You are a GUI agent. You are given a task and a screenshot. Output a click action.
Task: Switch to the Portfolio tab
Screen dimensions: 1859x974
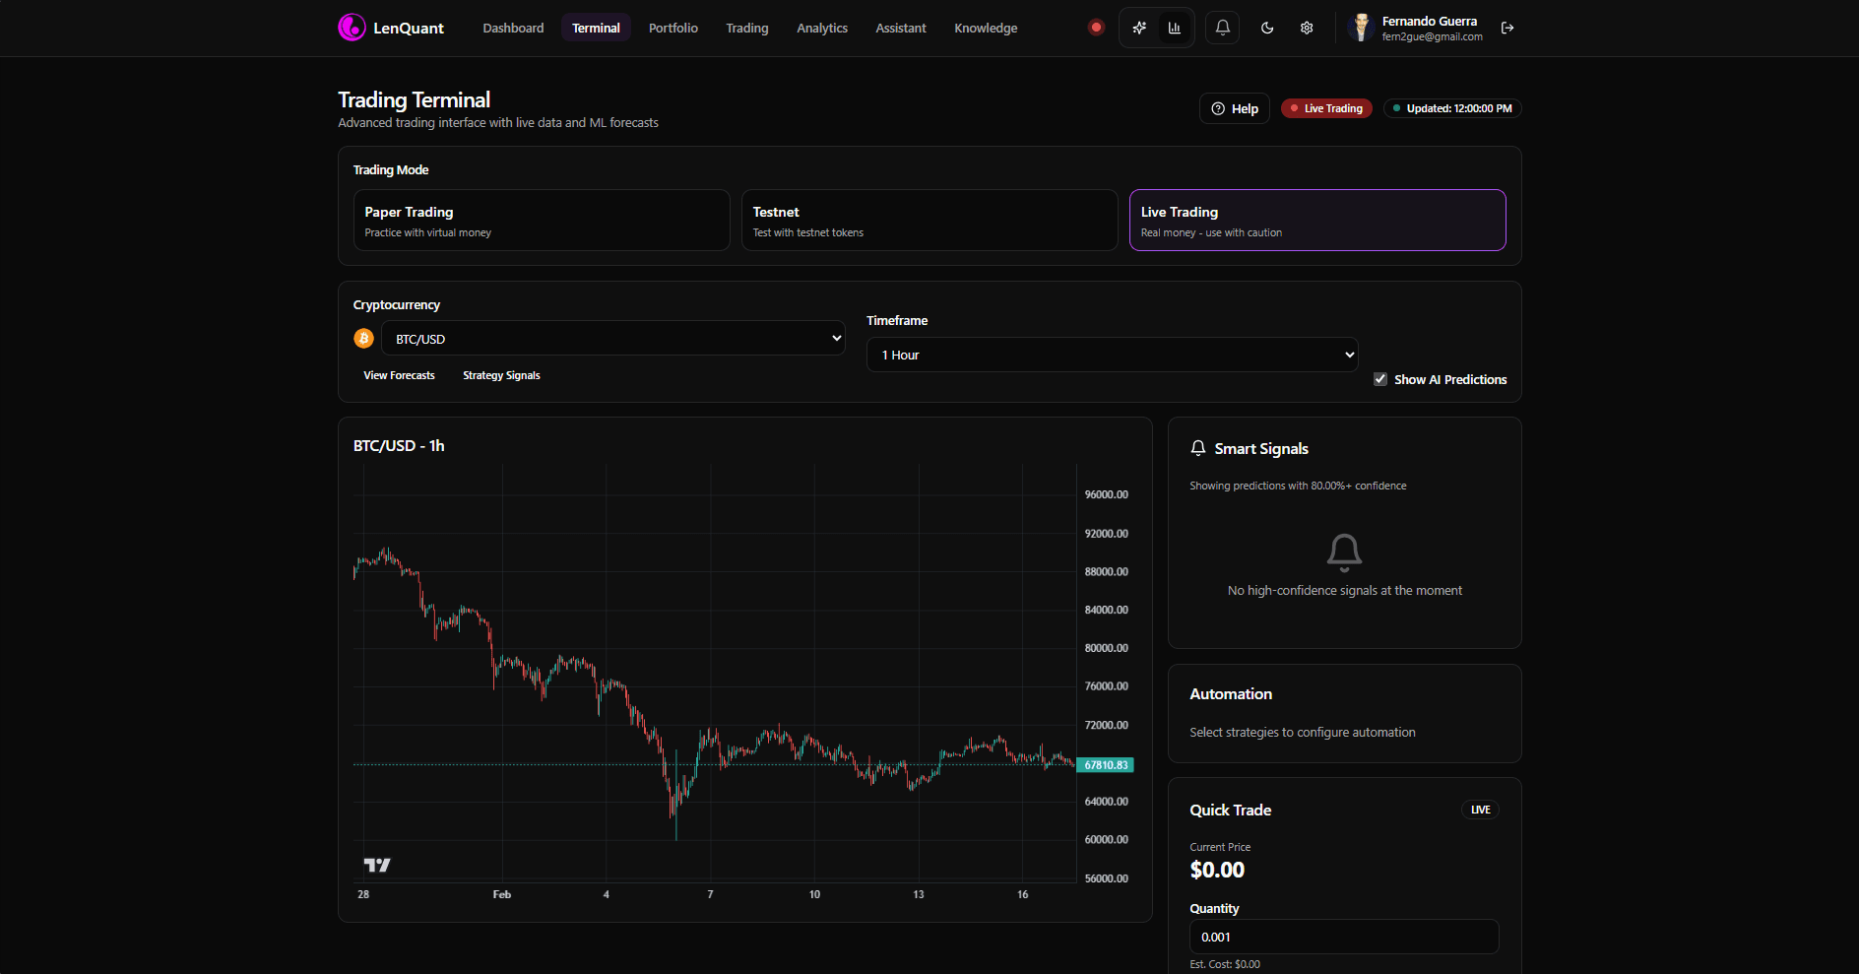pyautogui.click(x=673, y=28)
